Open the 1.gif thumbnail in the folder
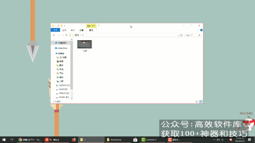This screenshot has width=255, height=143. 84,44
